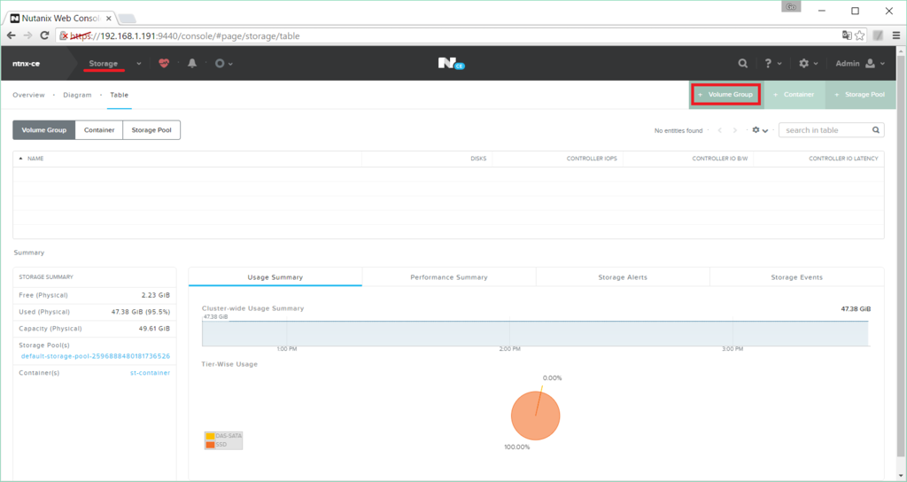Click the ntnx-ce cluster name
This screenshot has height=482, width=907.
coord(26,64)
